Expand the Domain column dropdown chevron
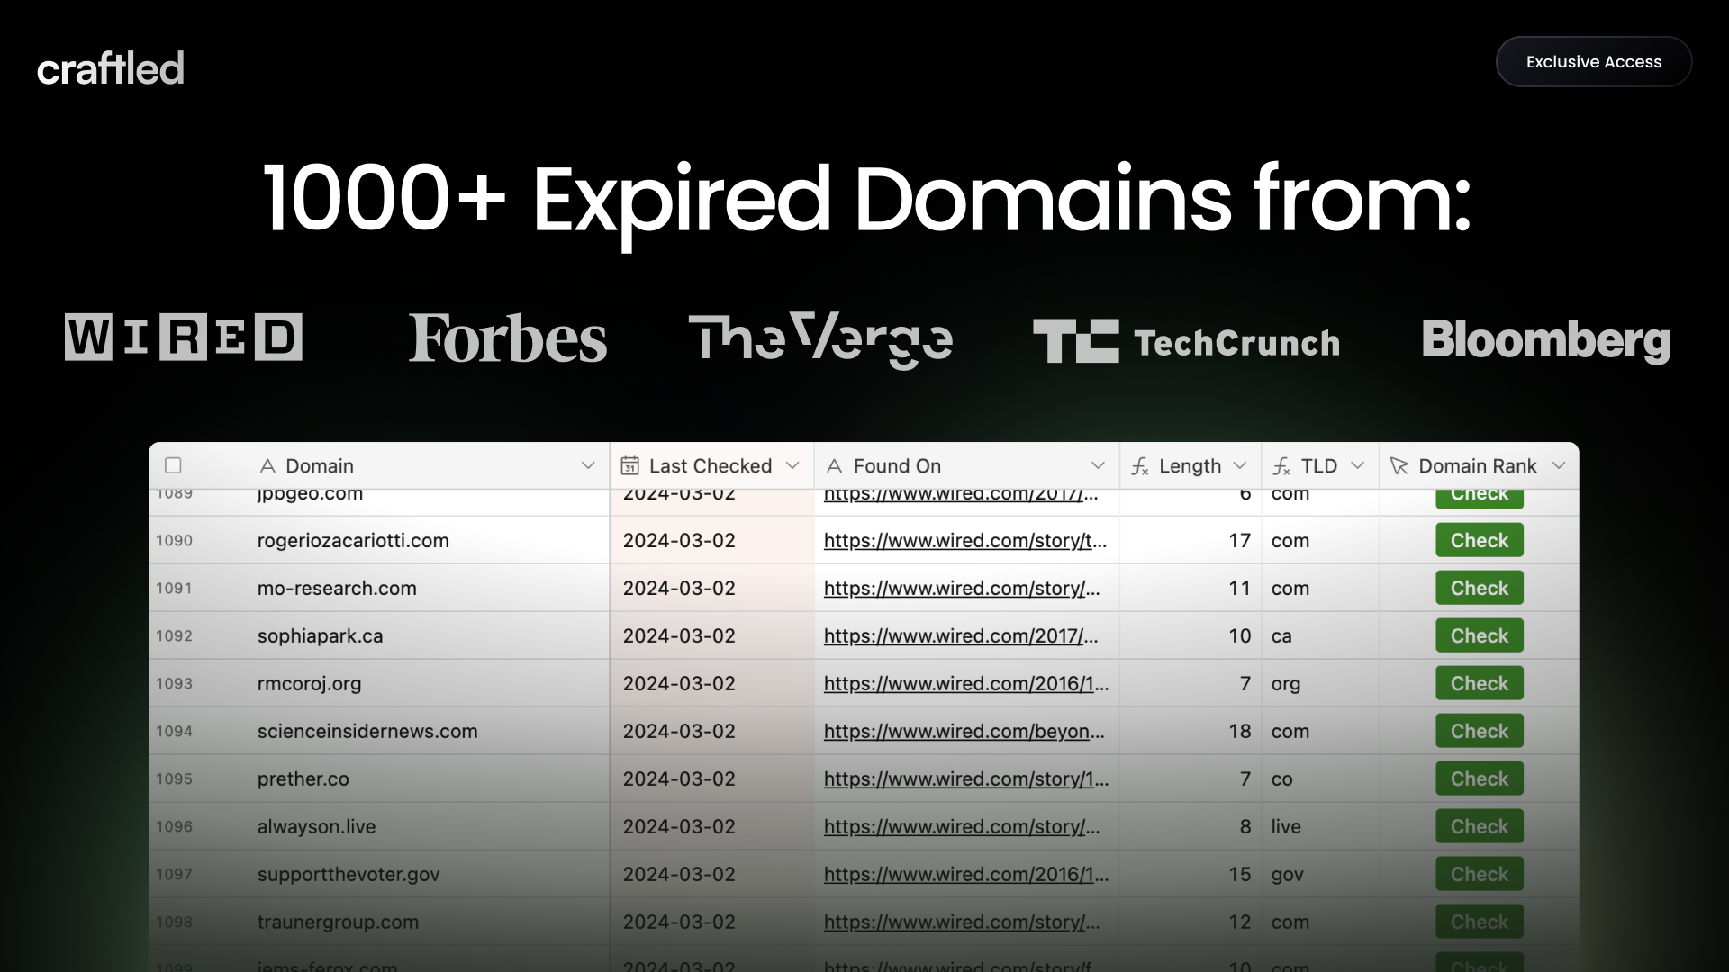The height and width of the screenshot is (972, 1729). coord(588,465)
